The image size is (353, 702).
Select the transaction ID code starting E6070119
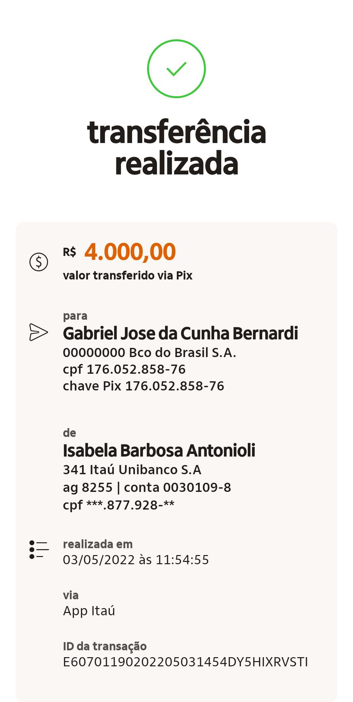pos(185,662)
